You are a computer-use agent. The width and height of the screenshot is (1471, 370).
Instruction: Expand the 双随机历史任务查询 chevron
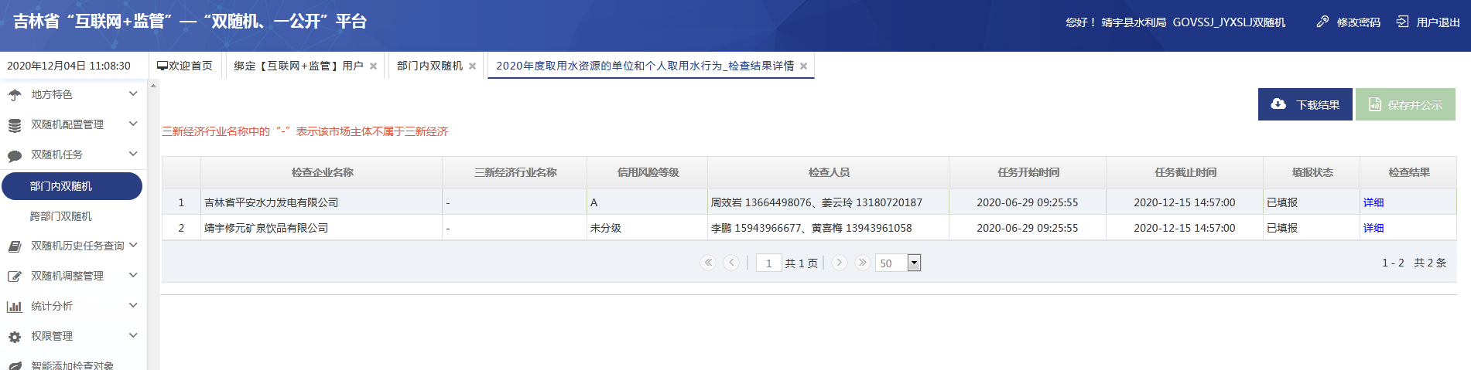pyautogui.click(x=133, y=246)
